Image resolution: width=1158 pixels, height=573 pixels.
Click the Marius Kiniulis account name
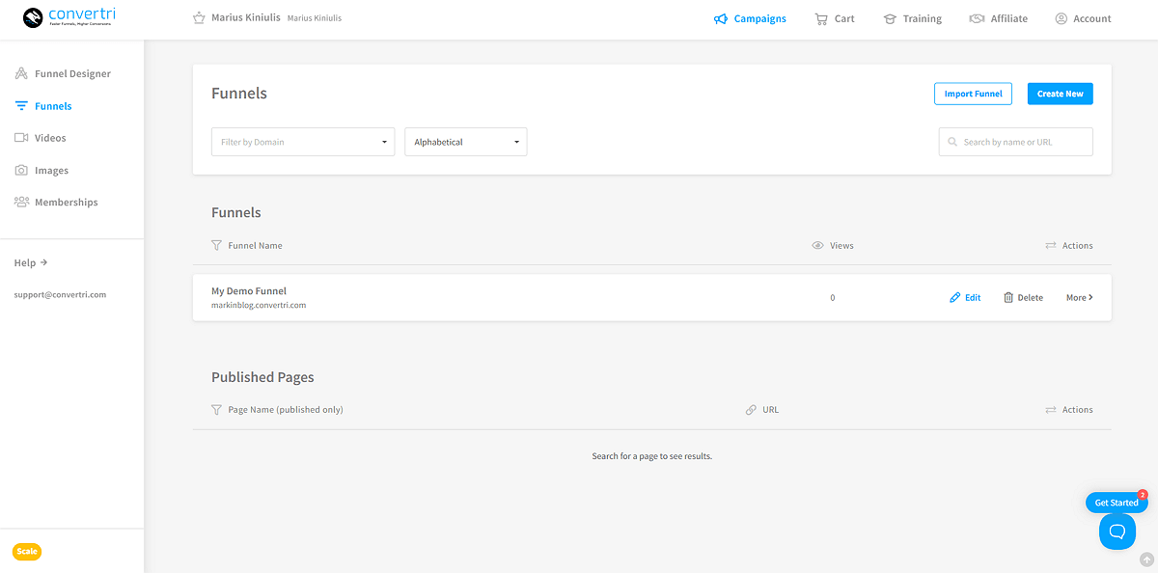246,17
